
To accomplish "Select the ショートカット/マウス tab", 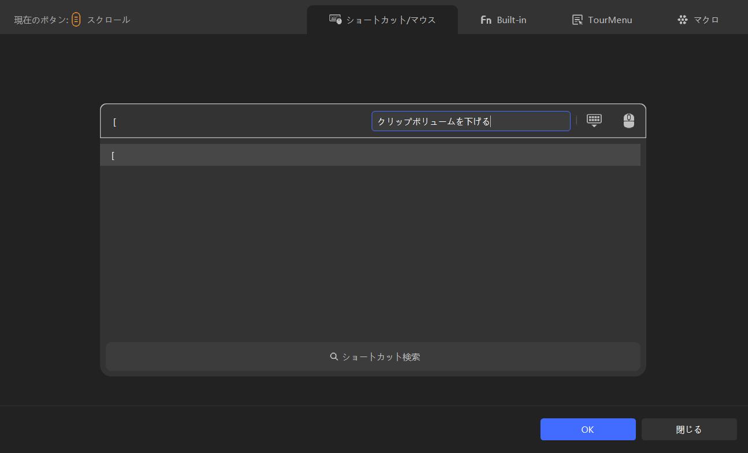I will click(382, 20).
